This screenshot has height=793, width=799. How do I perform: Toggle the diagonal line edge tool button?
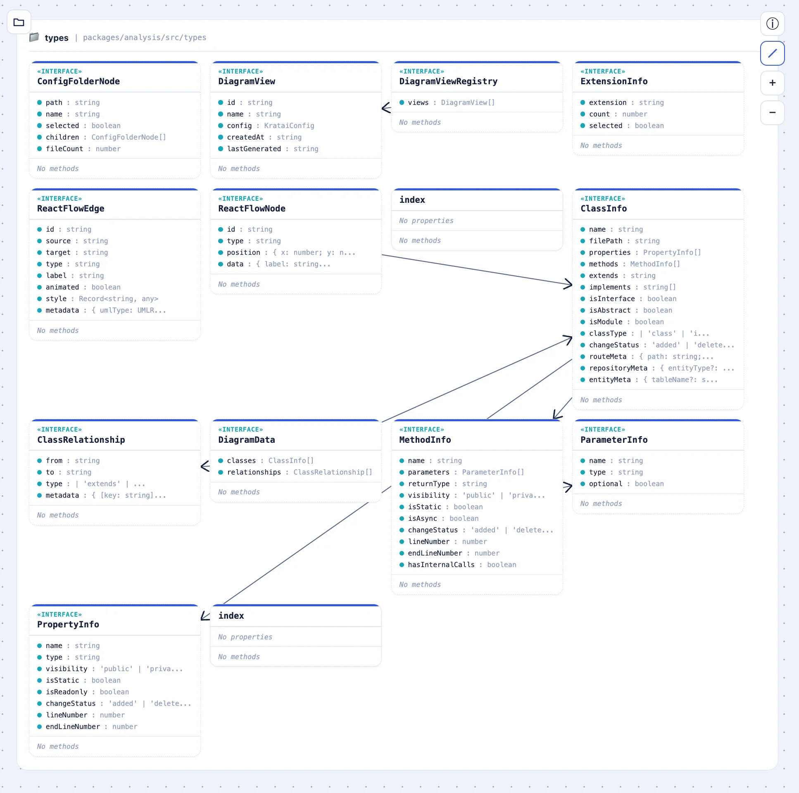(x=772, y=53)
